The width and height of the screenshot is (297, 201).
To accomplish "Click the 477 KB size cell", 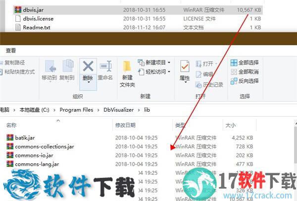I will pos(245,164).
